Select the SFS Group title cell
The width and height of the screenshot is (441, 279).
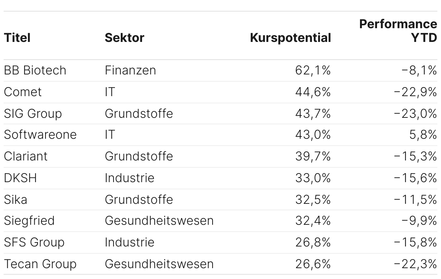point(34,242)
